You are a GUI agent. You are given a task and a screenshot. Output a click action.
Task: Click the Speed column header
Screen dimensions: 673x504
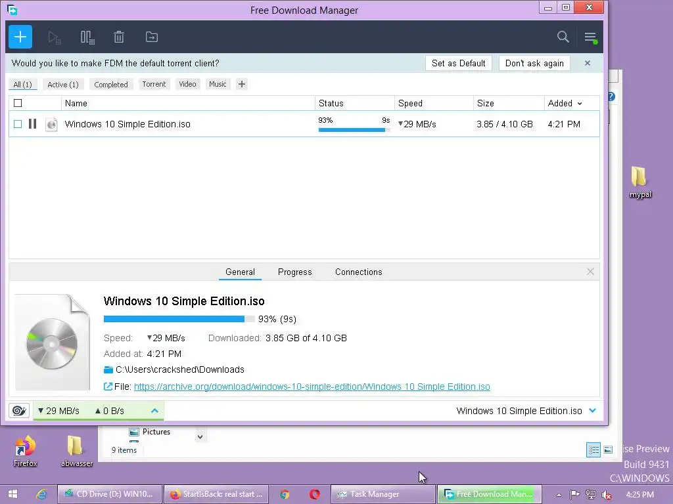pyautogui.click(x=434, y=103)
